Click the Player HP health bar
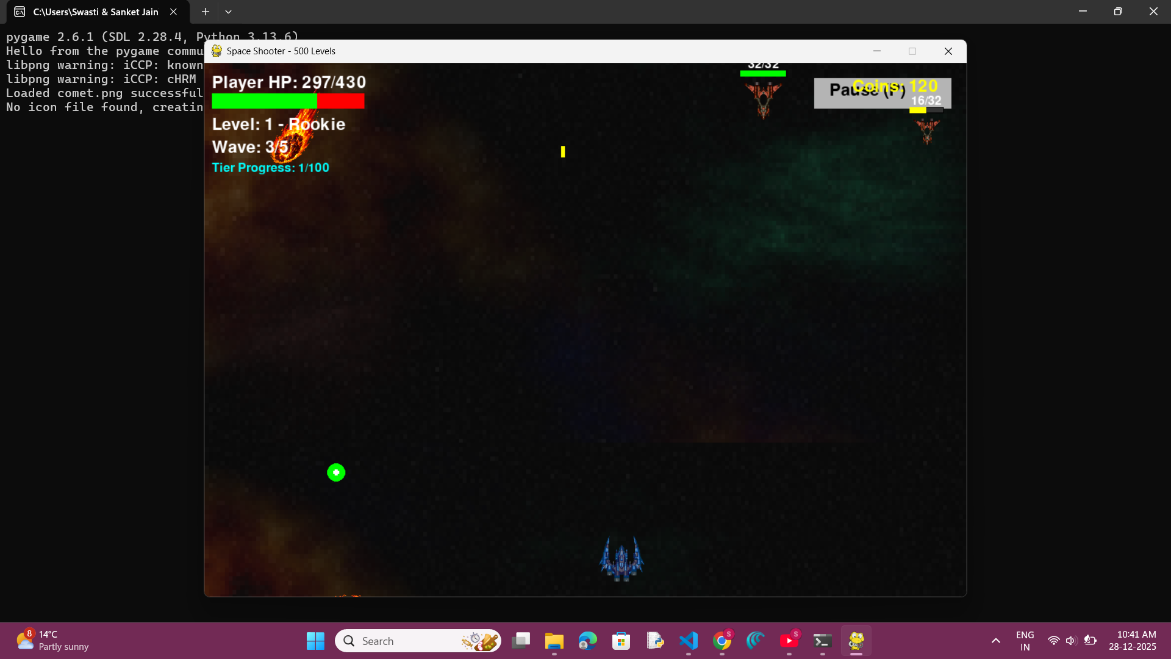This screenshot has width=1171, height=659. coord(288,101)
